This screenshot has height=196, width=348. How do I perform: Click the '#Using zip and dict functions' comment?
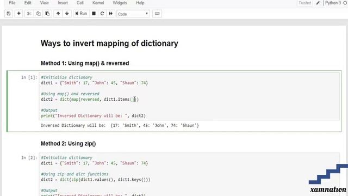tap(75, 174)
